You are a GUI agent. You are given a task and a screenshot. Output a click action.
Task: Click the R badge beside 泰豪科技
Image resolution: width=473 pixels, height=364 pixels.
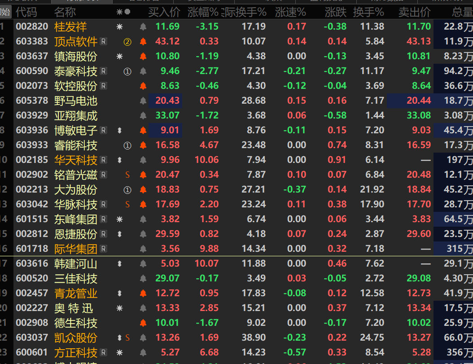[104, 71]
